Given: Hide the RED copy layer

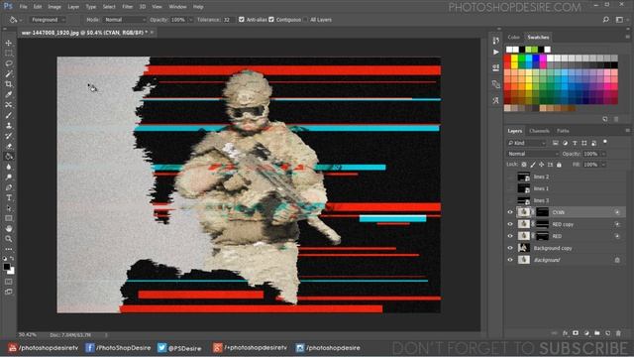Looking at the screenshot, I should point(510,224).
